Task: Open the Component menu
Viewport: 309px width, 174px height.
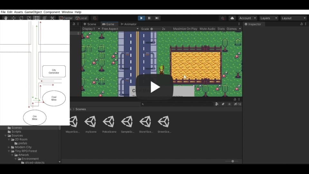Action: click(51, 12)
